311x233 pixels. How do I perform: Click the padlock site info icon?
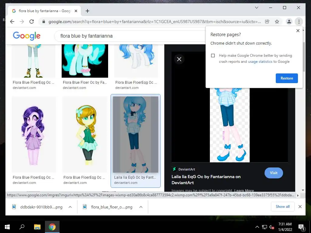[x=44, y=22]
